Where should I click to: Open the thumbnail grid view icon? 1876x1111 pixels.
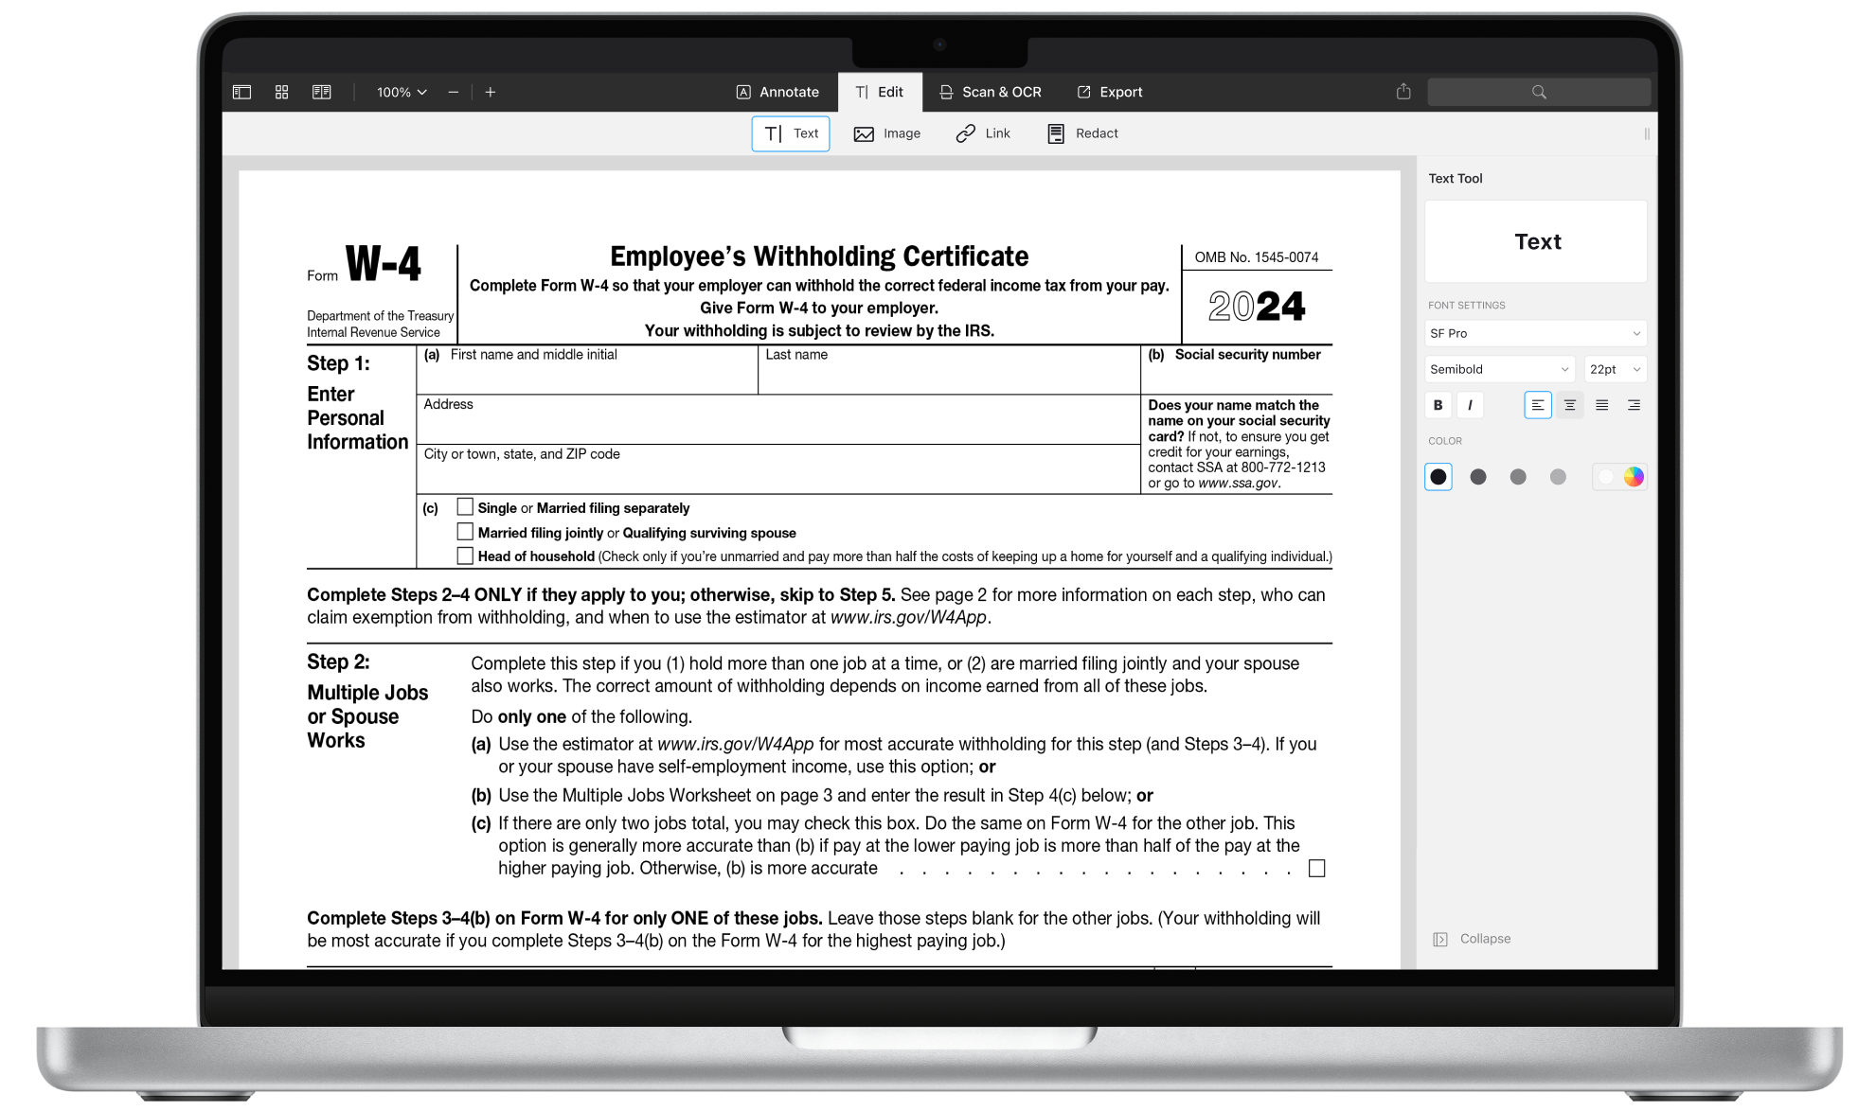tap(281, 92)
